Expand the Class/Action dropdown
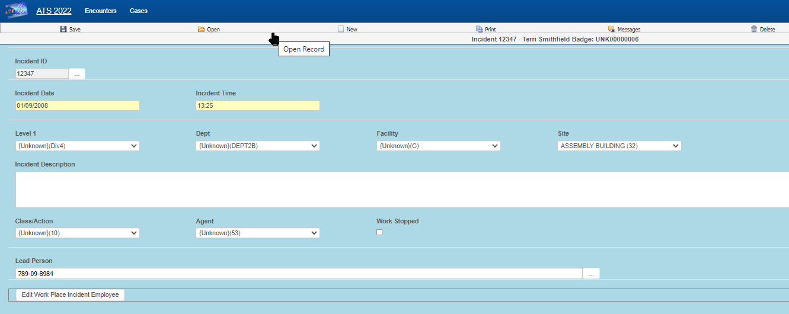 [x=77, y=233]
